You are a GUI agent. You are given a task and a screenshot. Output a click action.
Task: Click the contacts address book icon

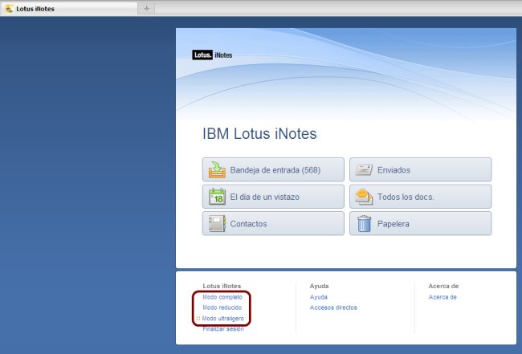217,224
